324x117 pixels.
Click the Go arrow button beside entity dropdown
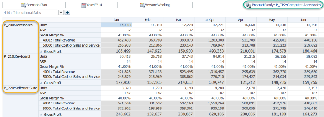(x=67, y=13)
